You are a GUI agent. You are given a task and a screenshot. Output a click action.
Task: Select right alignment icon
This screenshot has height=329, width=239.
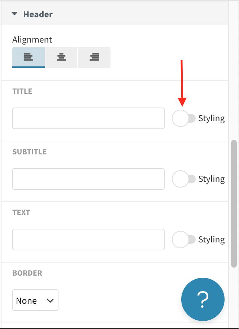[94, 57]
